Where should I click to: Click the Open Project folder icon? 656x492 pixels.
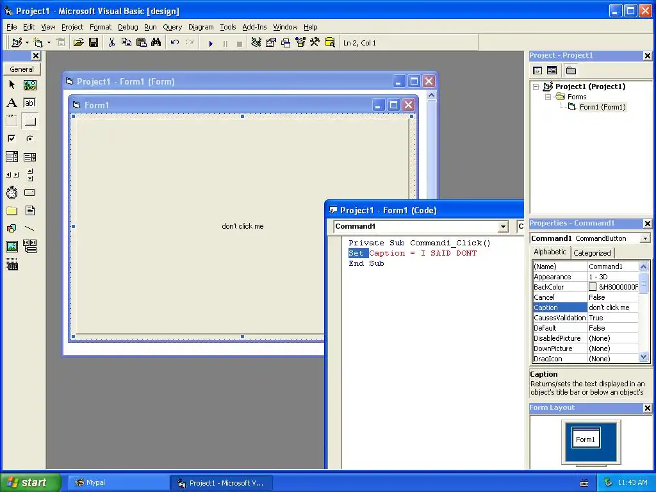click(x=78, y=43)
